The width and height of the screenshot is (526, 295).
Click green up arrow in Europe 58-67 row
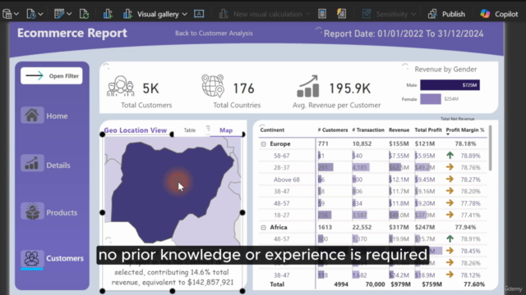click(450, 155)
